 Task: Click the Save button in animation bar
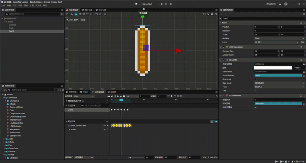(76, 20)
